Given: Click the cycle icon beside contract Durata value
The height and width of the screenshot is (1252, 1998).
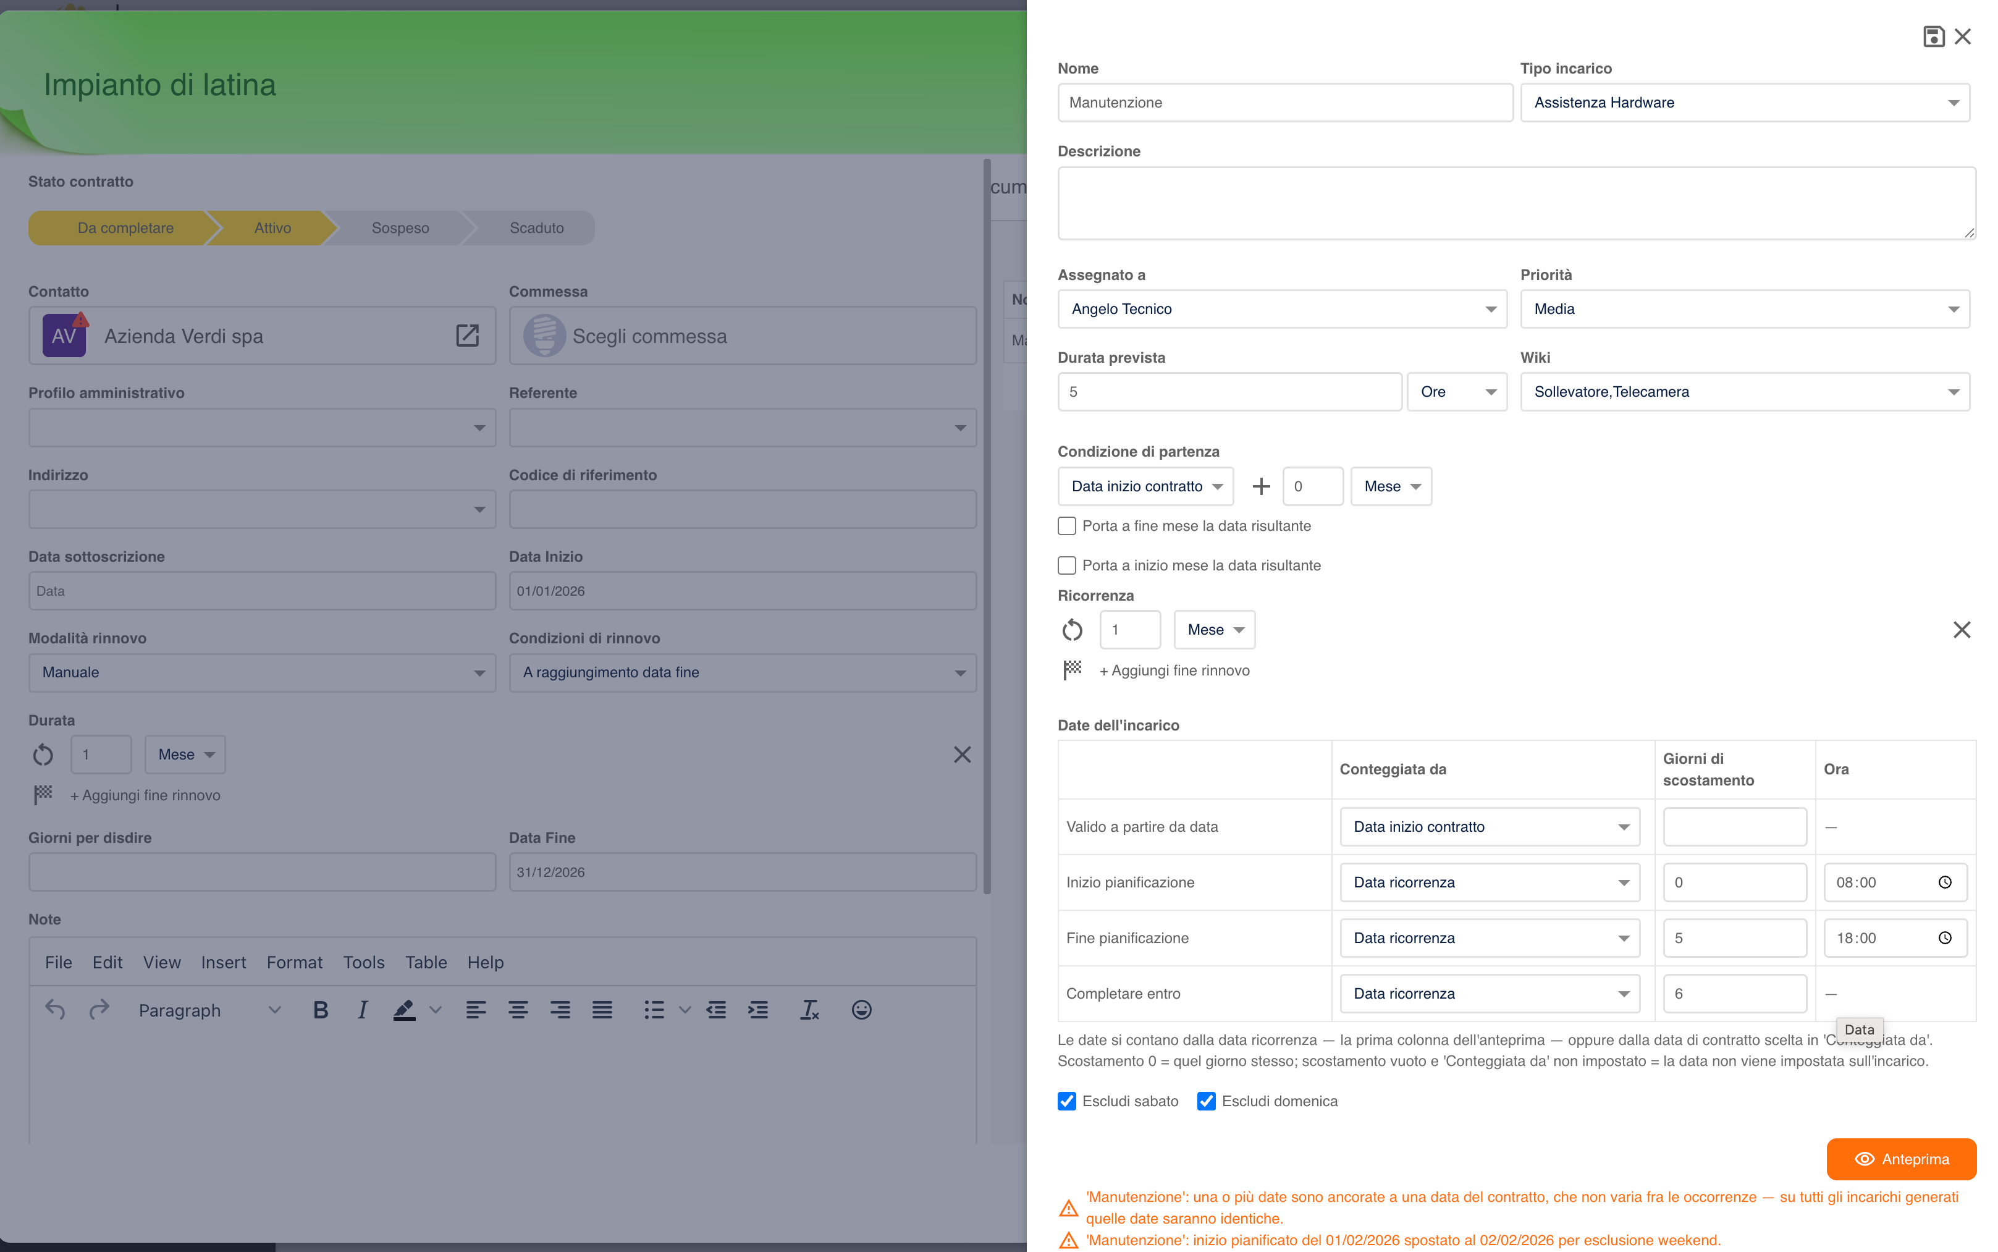Looking at the screenshot, I should point(43,755).
